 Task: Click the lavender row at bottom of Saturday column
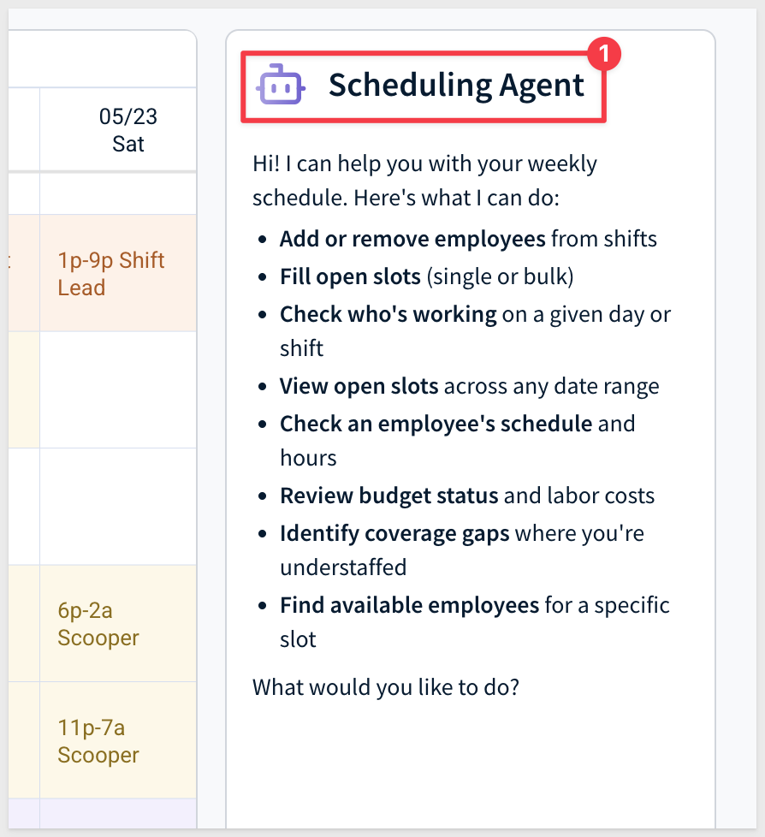click(x=118, y=814)
